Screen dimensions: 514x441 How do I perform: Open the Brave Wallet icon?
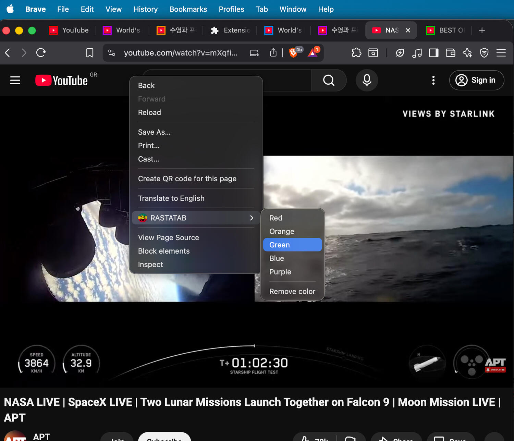450,53
